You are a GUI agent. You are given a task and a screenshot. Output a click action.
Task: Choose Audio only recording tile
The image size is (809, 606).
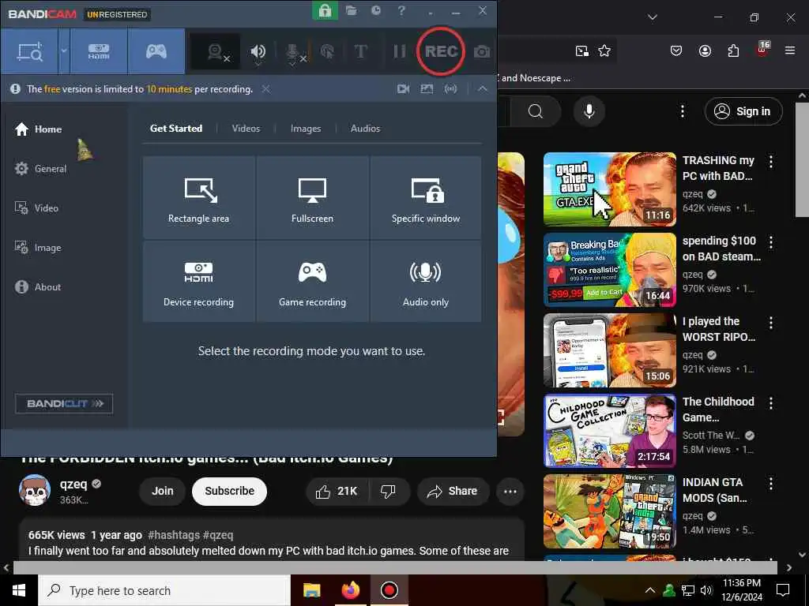tap(426, 282)
